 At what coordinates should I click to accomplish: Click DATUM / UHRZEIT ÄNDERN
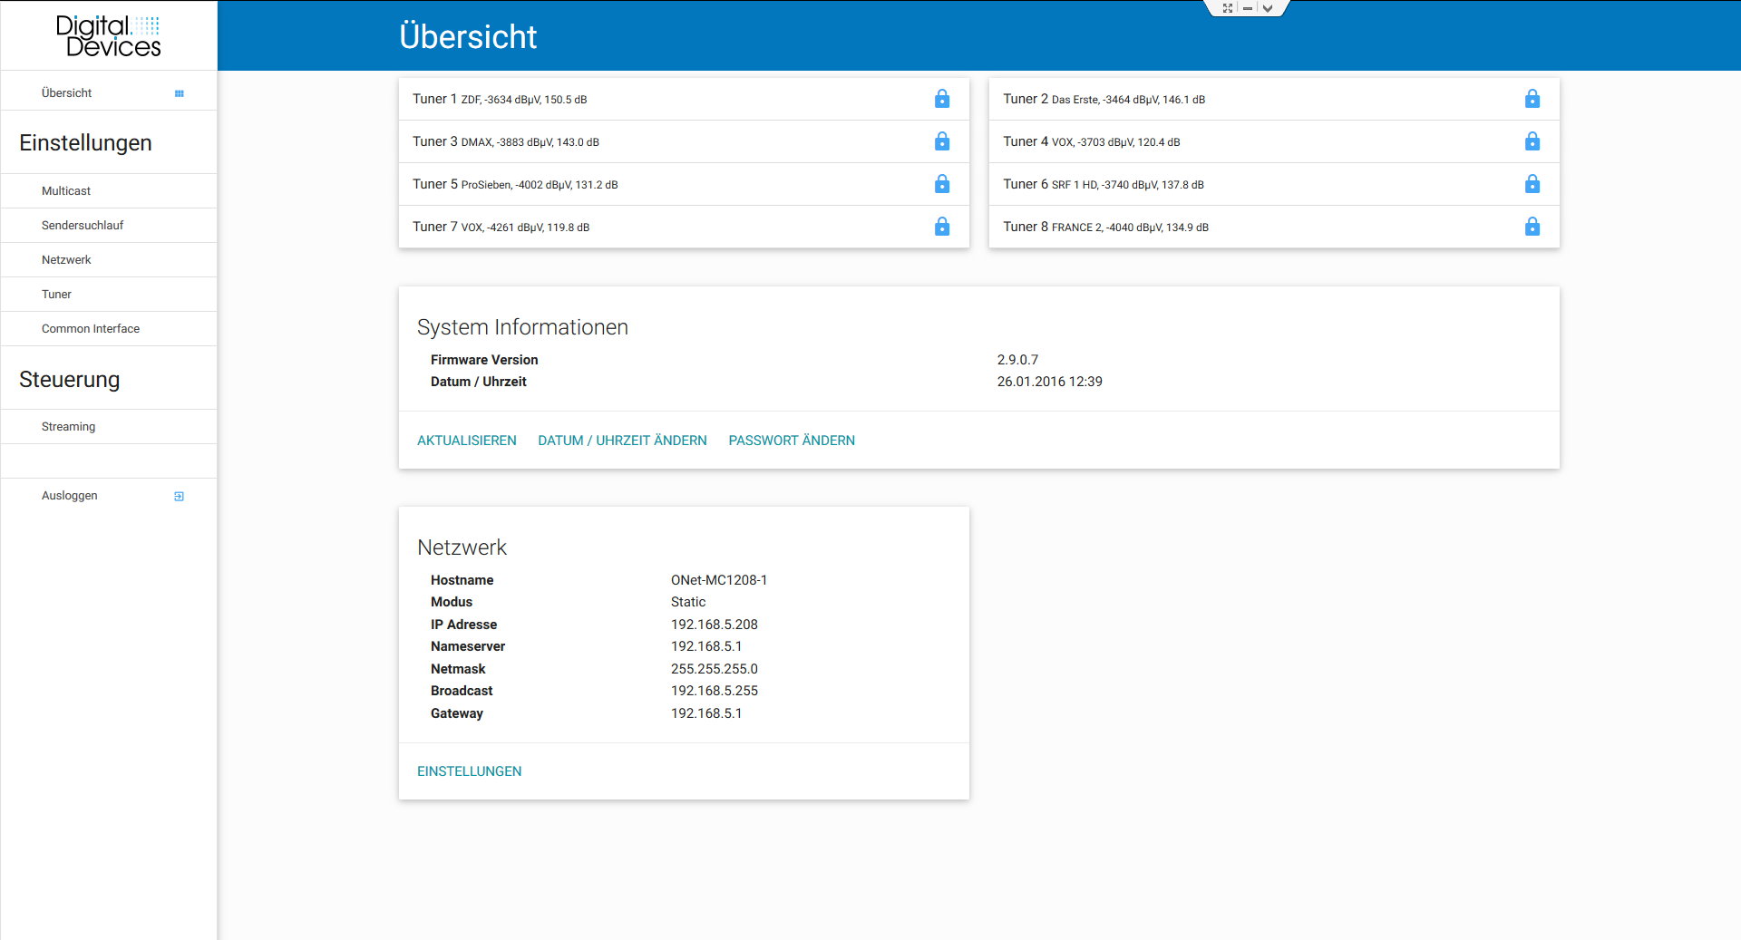[x=622, y=441]
